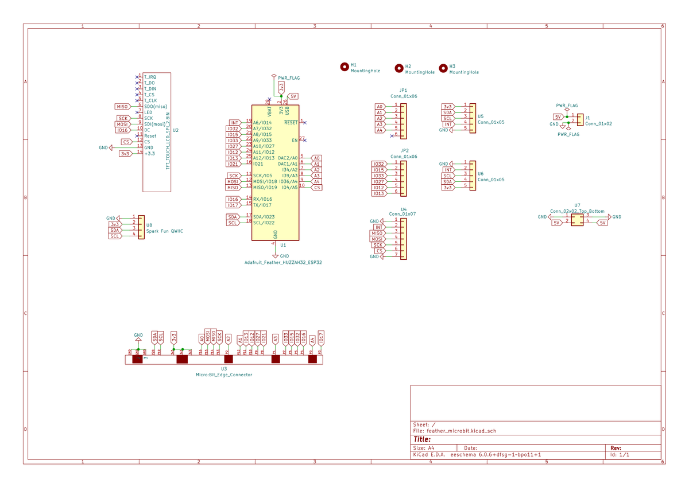Image resolution: width=689 pixels, height=487 pixels.
Task: Click the no-connect cross on JP1 pin 6
Action: (x=392, y=136)
